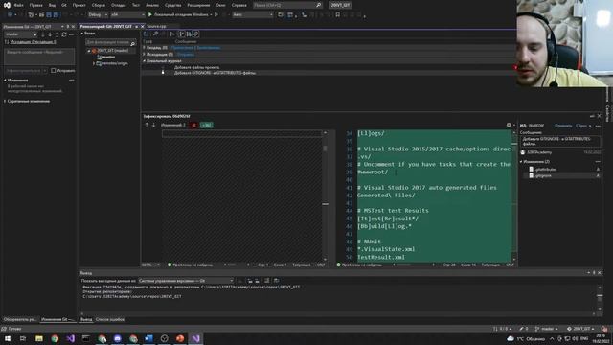This screenshot has height=345, width=613.
Task: Expand the Outgoing section
Action: coord(145,55)
